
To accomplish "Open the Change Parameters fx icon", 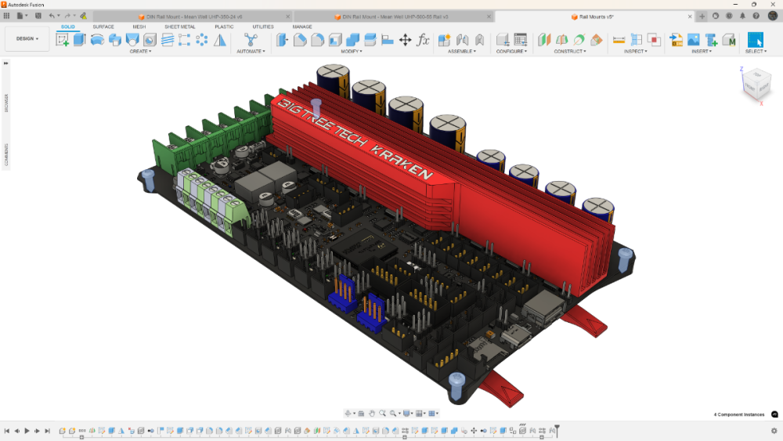I will point(423,40).
